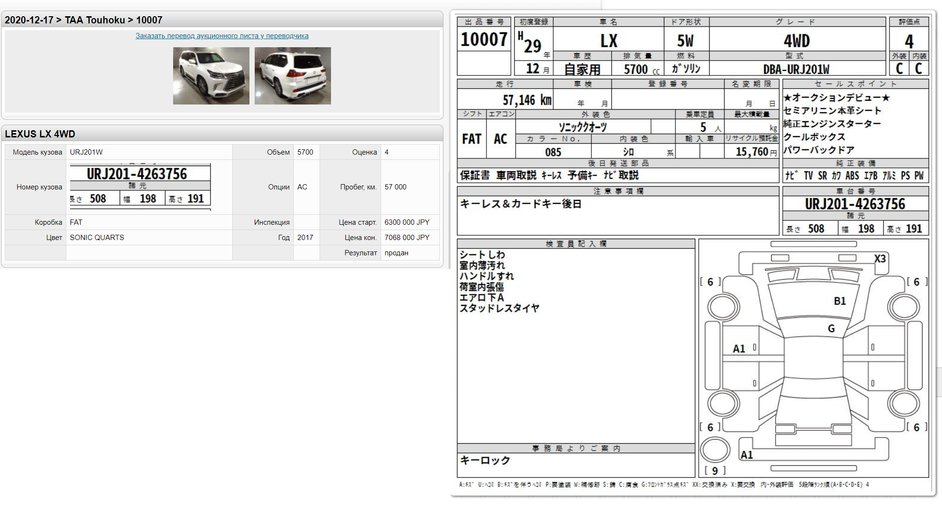Click the 57,146 km mileage on auction sheet
This screenshot has height=512, width=942.
(x=527, y=100)
